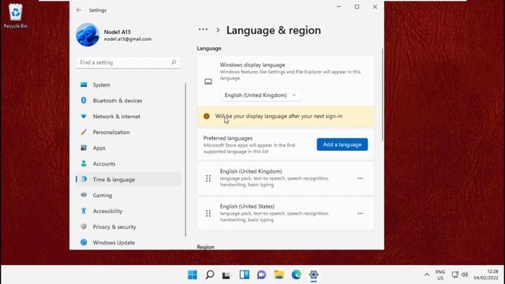
Task: Open the Node1 A13 account name
Action: point(118,32)
